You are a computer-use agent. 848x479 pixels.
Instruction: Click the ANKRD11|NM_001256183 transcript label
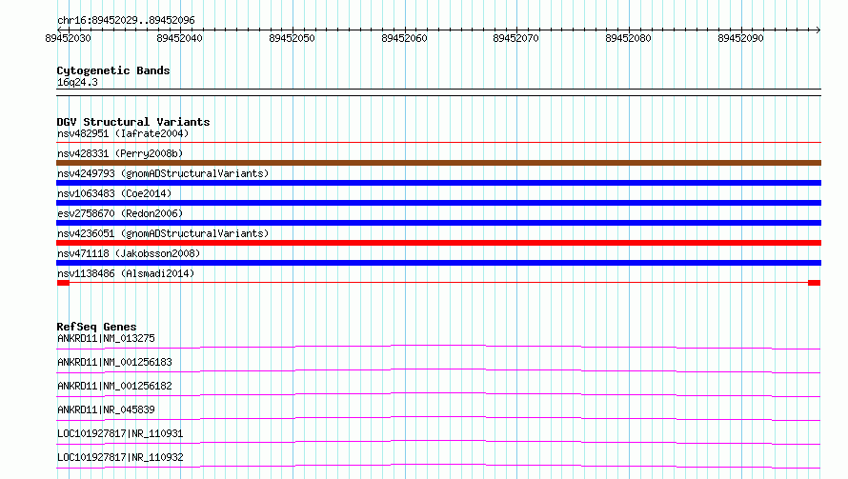tap(114, 362)
